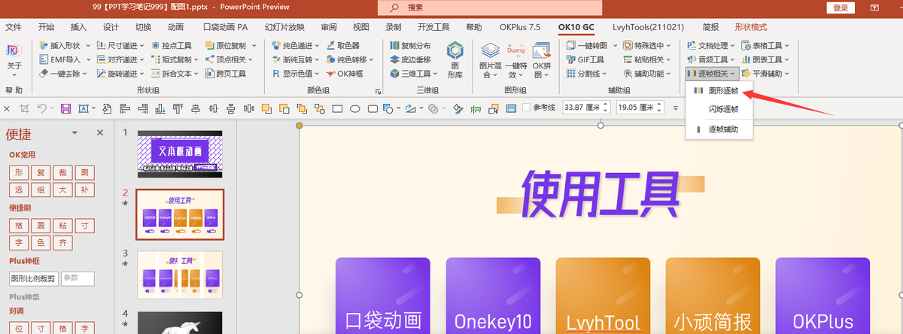Screen dimensions: 903x334
Task: Select 闪烁逐帧 menu item
Action: coord(723,109)
